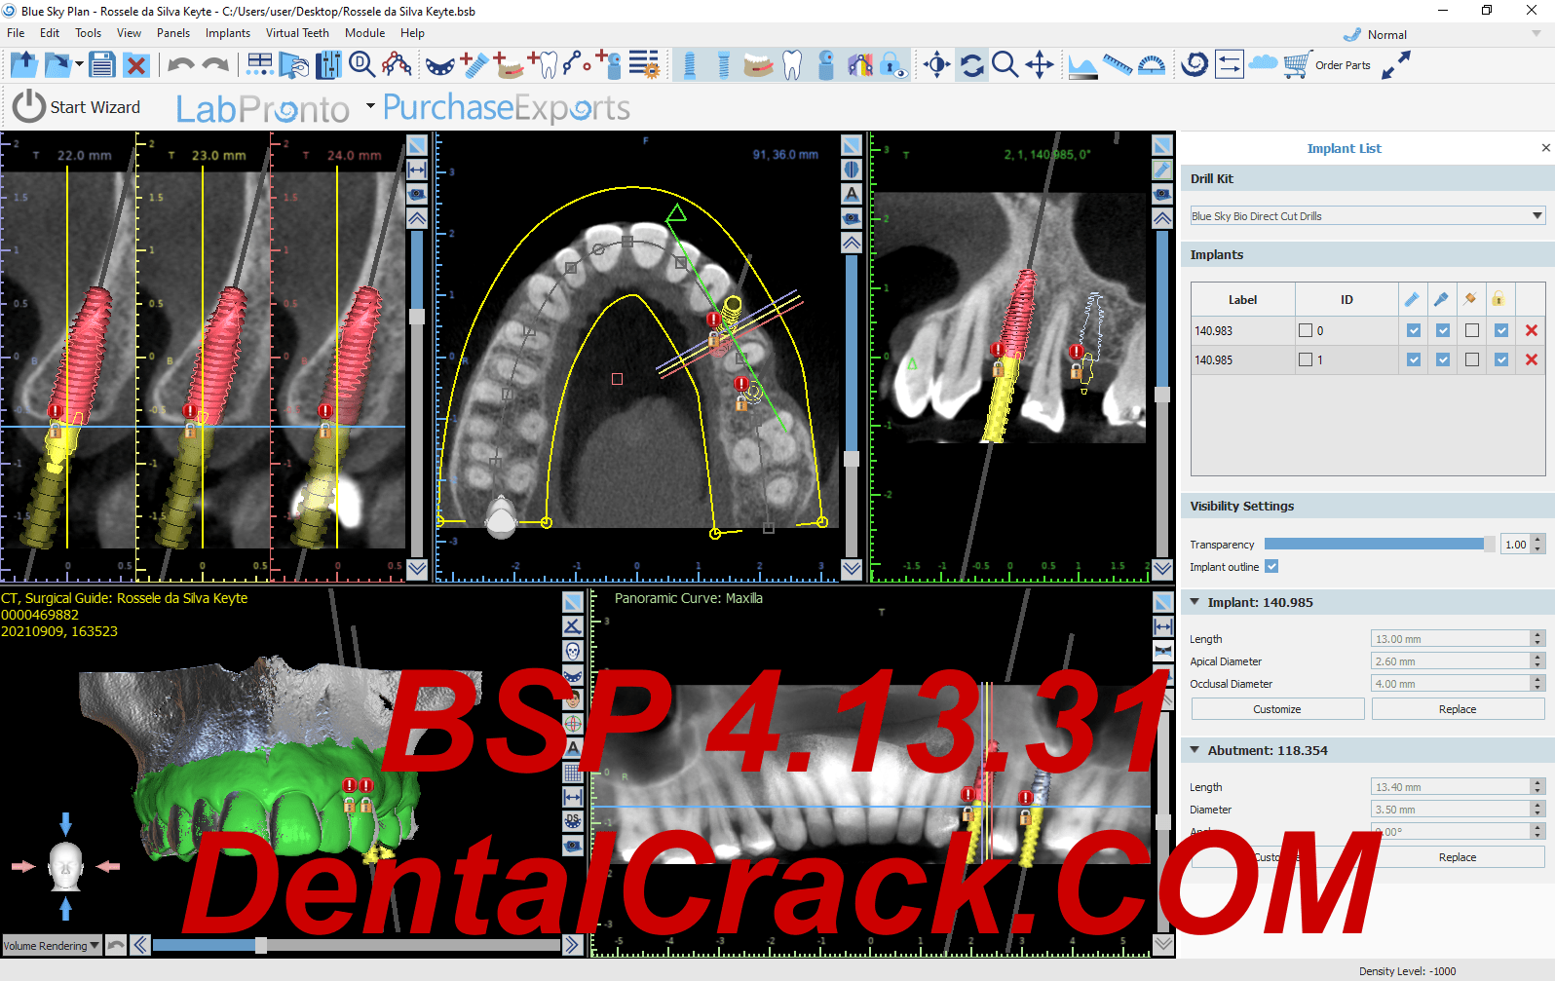Check the unchecked third box for 140.983
This screenshot has height=981, width=1555.
[x=1472, y=330]
